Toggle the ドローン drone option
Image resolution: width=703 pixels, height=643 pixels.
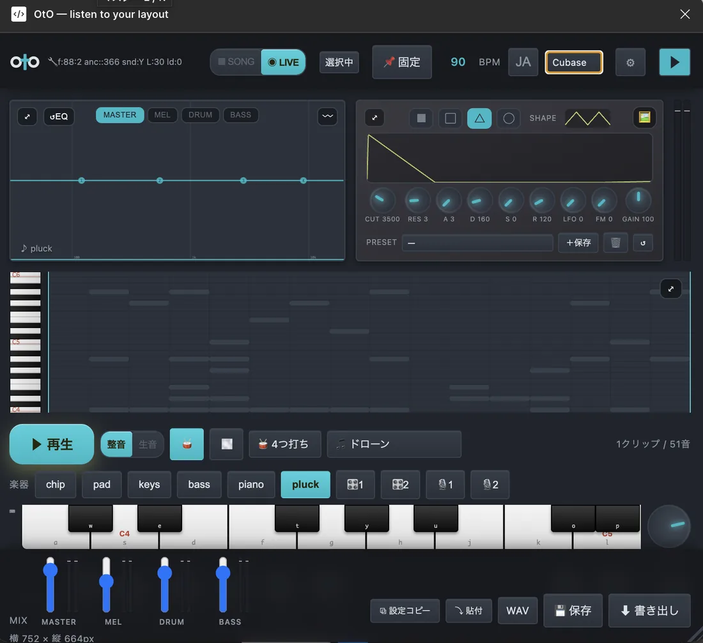(x=394, y=444)
